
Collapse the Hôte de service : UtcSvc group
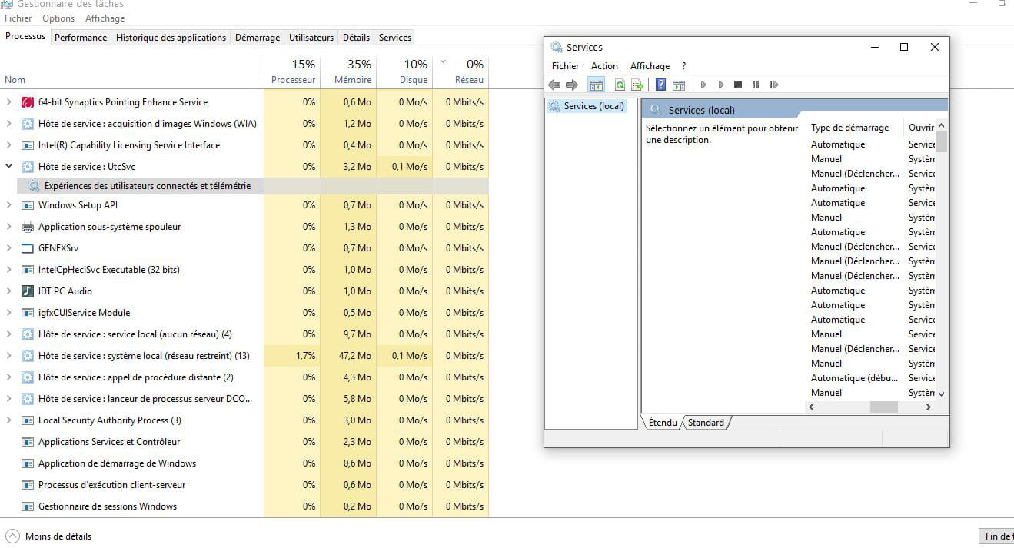pos(9,167)
